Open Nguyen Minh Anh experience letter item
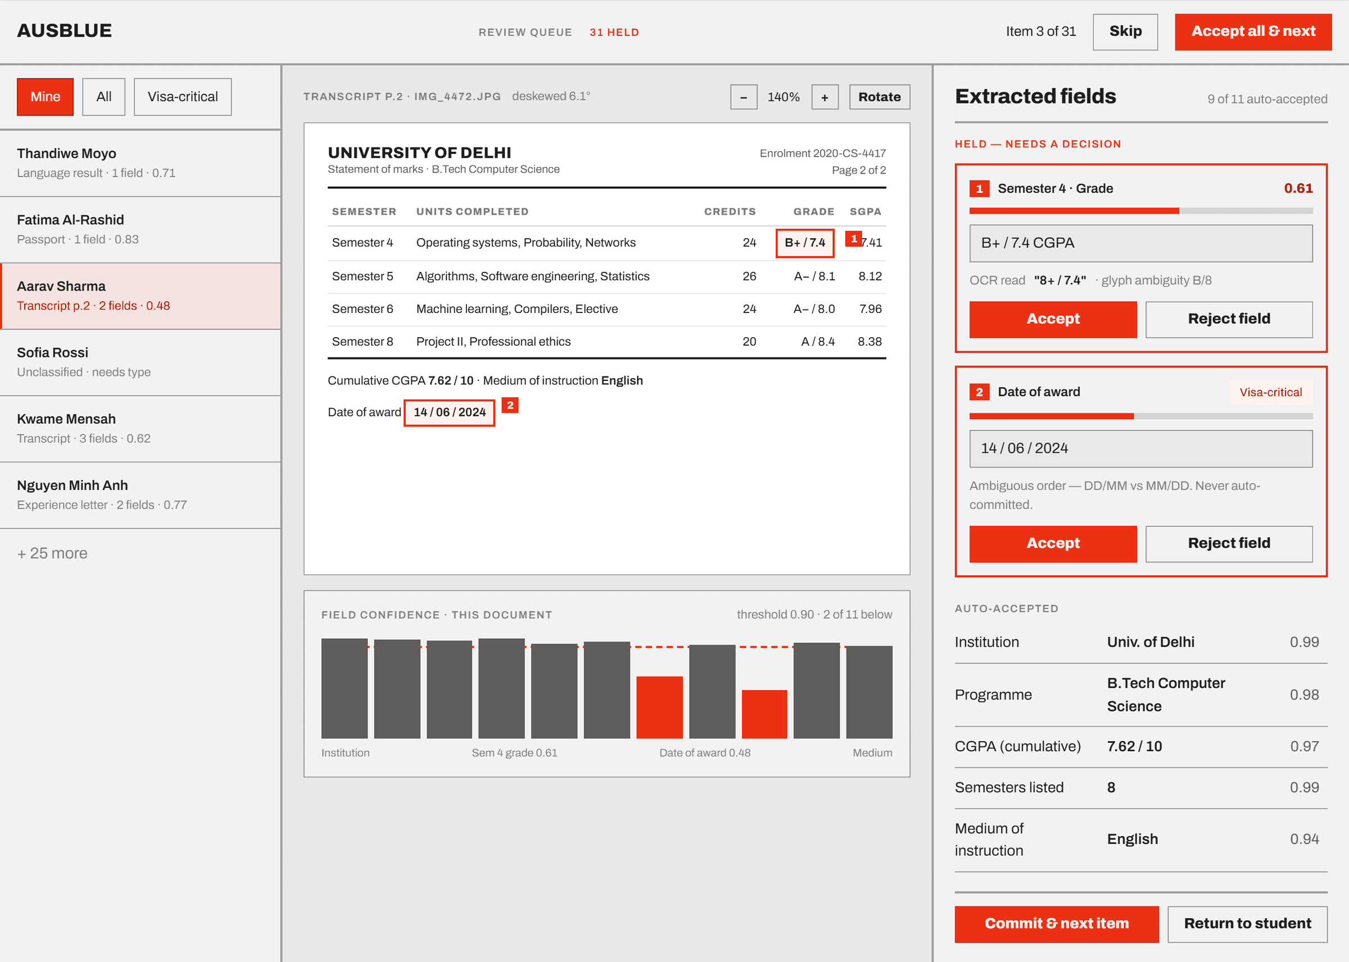 tap(141, 494)
